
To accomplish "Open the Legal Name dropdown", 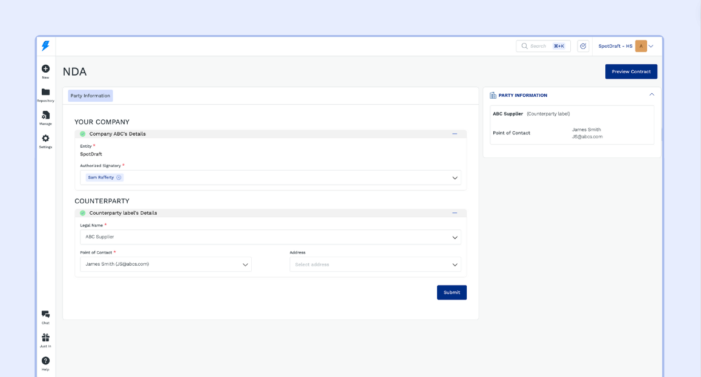I will click(455, 237).
